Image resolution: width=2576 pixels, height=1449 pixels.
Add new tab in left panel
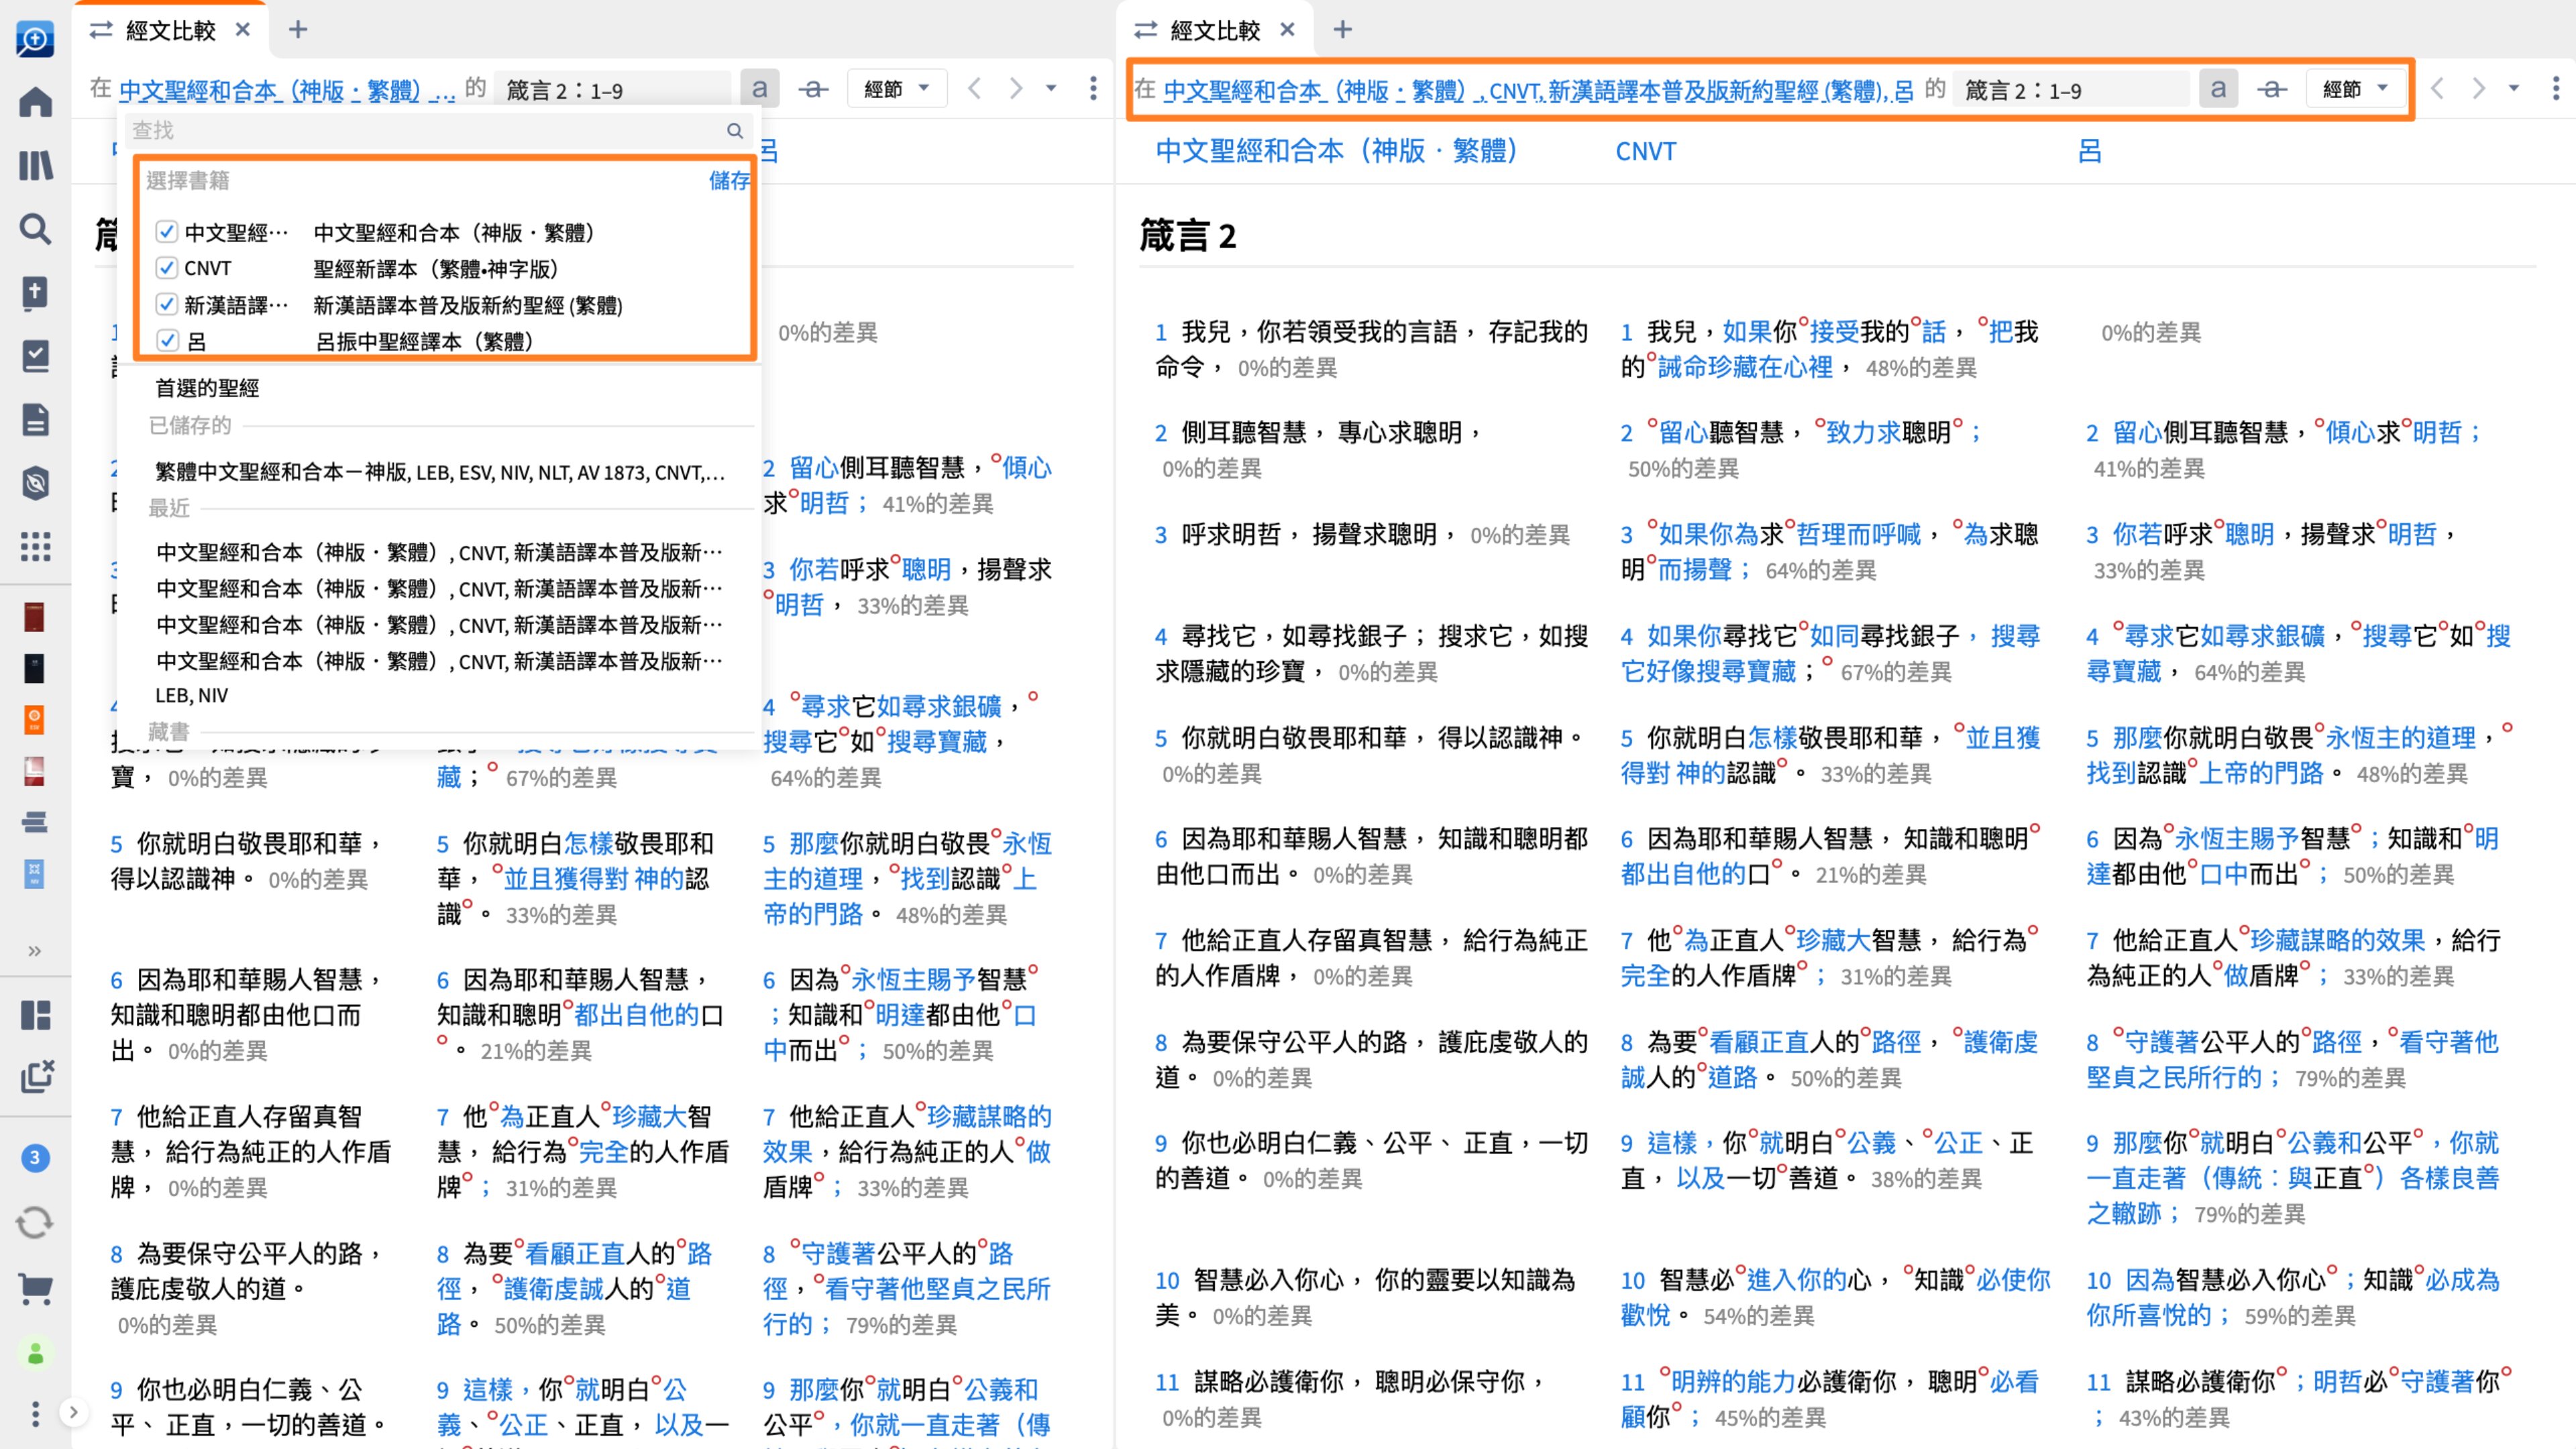pos(298,30)
